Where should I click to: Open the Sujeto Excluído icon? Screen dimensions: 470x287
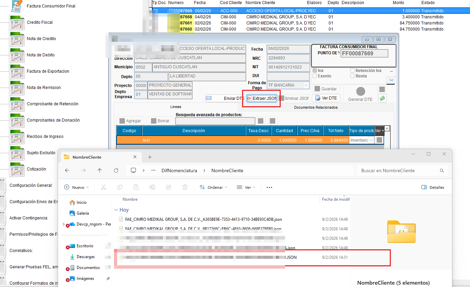pyautogui.click(x=17, y=153)
